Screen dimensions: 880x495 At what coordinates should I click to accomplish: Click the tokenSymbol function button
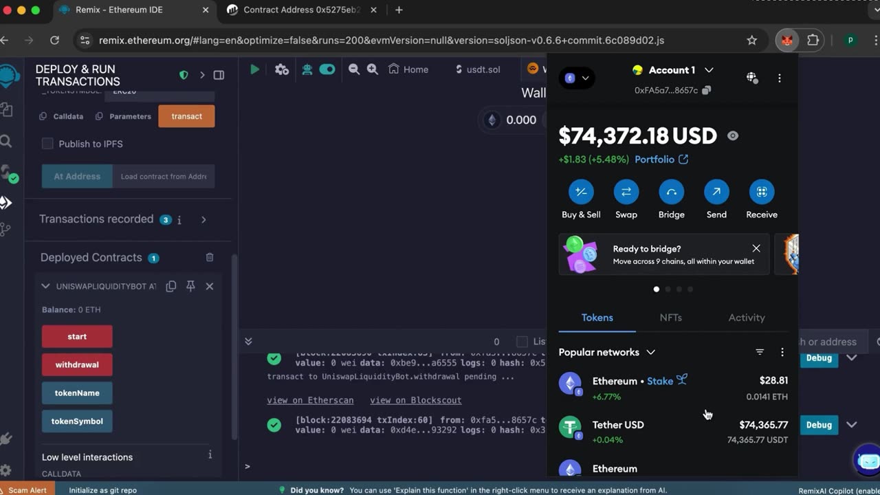pos(77,421)
